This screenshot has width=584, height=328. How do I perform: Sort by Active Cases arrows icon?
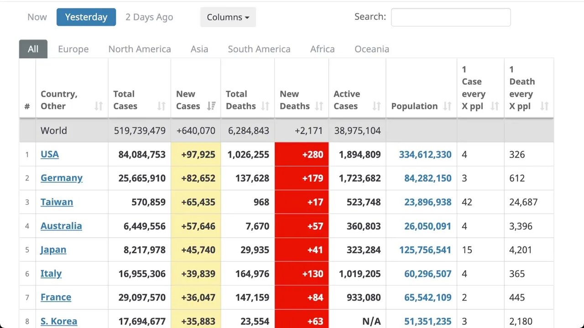point(376,106)
